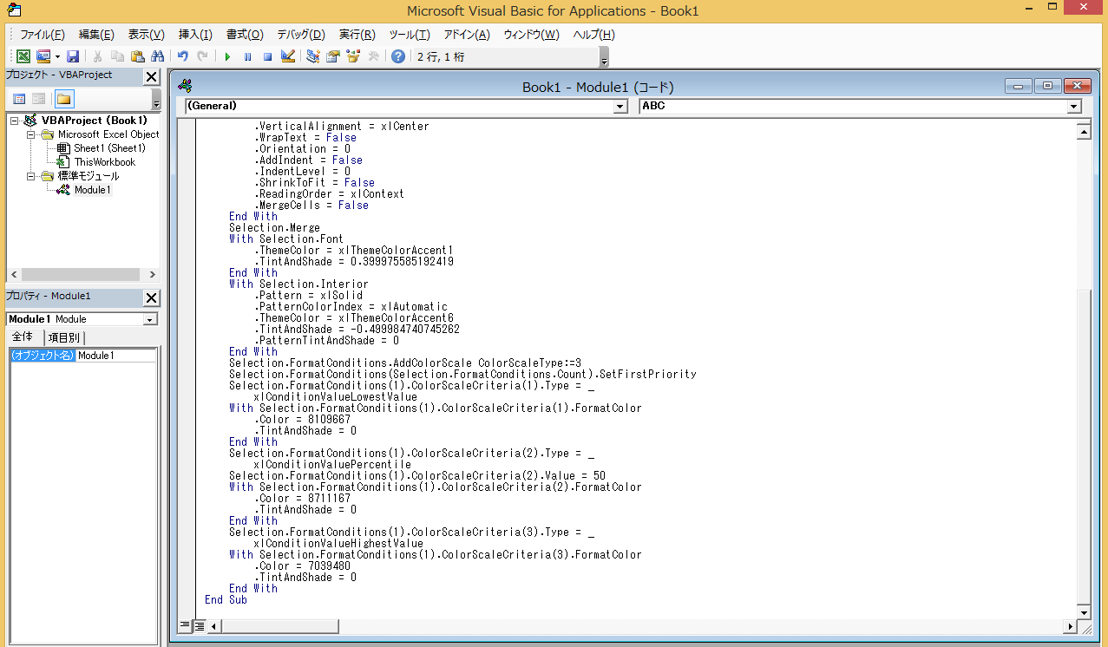Viewport: 1108px width, 647px height.
Task: Open the (General) object dropdown
Action: pos(620,106)
